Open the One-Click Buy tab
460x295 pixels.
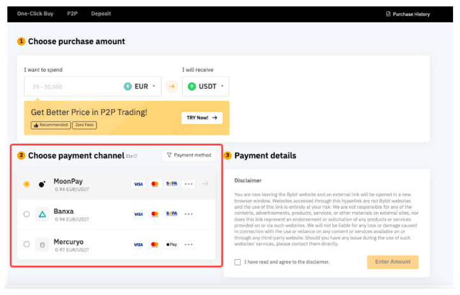point(35,14)
